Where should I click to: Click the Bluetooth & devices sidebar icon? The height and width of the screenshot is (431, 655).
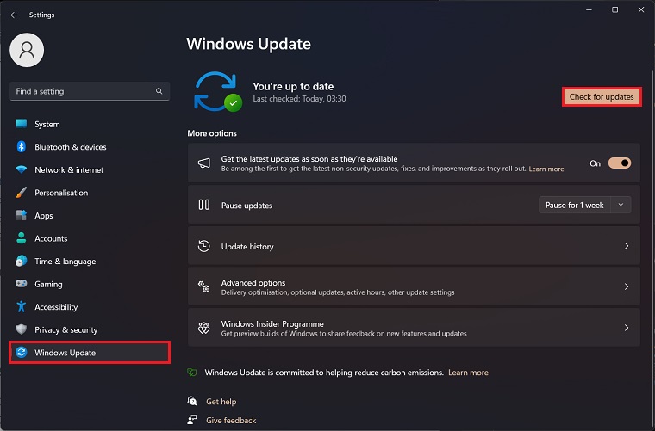[x=22, y=147]
